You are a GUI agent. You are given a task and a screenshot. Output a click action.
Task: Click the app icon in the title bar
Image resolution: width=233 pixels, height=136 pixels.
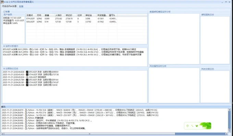click(x=2, y=2)
